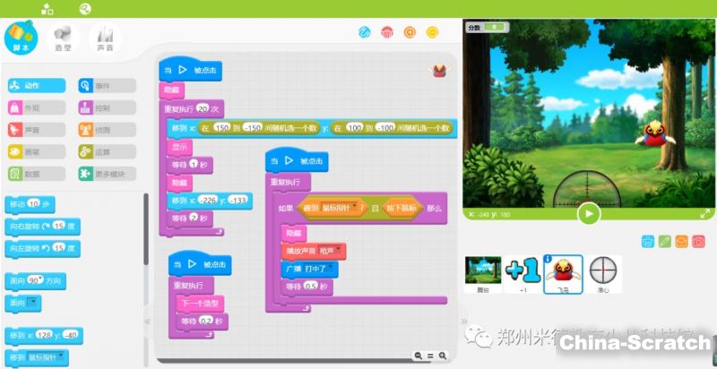Click the green play button under stage
717x369 pixels.
(x=588, y=213)
